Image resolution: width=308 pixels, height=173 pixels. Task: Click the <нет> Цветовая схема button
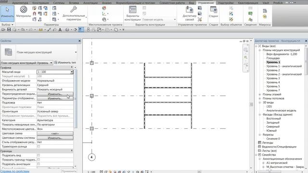tap(55, 134)
